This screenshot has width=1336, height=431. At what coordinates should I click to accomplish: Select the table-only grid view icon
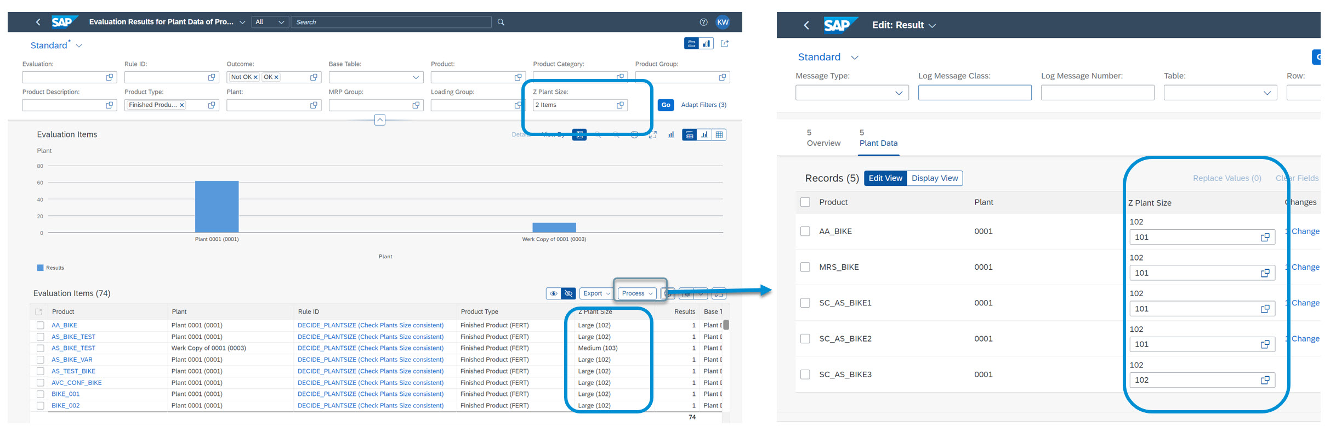719,135
